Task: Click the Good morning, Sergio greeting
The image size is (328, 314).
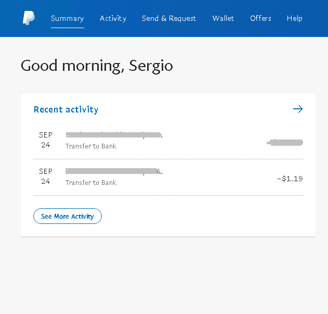Action: [97, 66]
